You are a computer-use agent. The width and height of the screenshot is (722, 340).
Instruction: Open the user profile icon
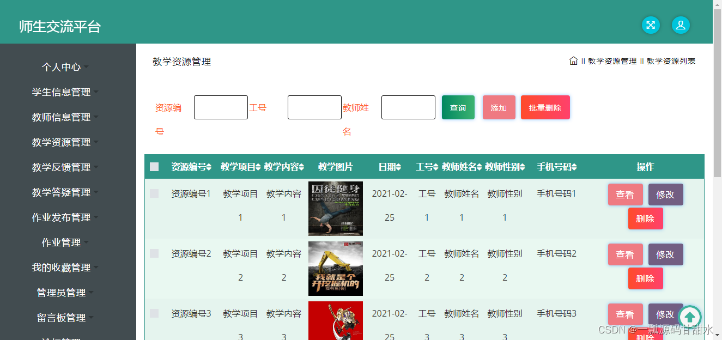tap(681, 25)
